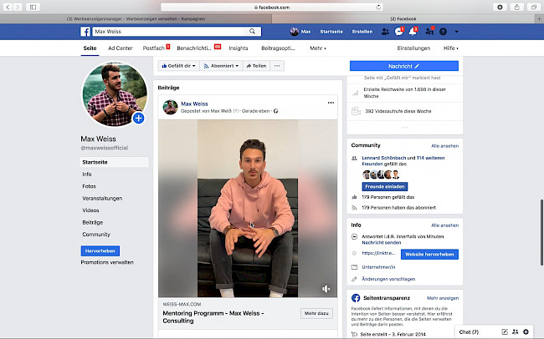The image size is (544, 339).
Task: Click Freunde einladen button
Action: [x=385, y=187]
